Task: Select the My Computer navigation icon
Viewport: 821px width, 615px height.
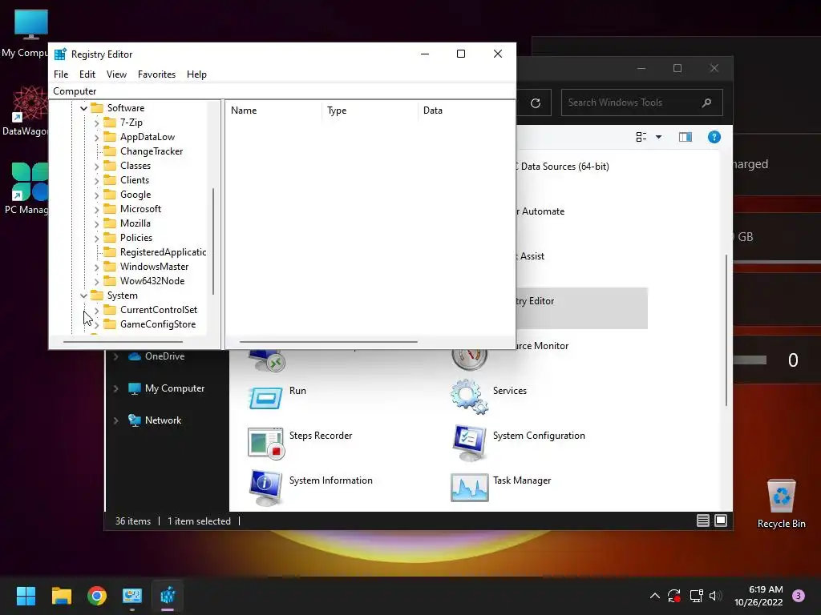Action: pos(135,388)
